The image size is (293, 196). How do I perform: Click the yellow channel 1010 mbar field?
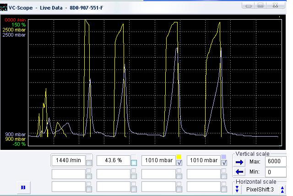click(x=158, y=160)
